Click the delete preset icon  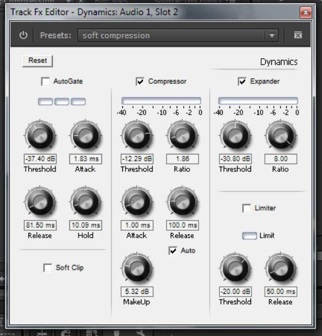pos(298,35)
